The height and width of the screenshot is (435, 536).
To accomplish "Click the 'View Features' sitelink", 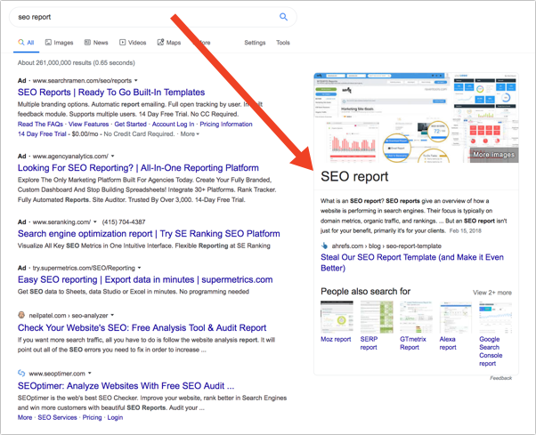I will [88, 125].
